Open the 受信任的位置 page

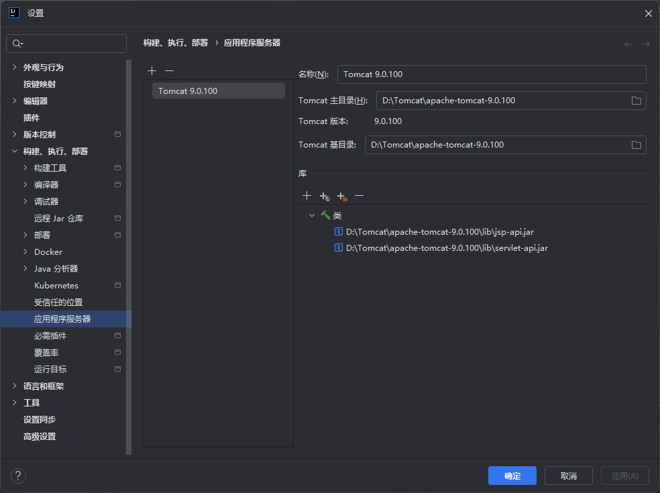[58, 303]
